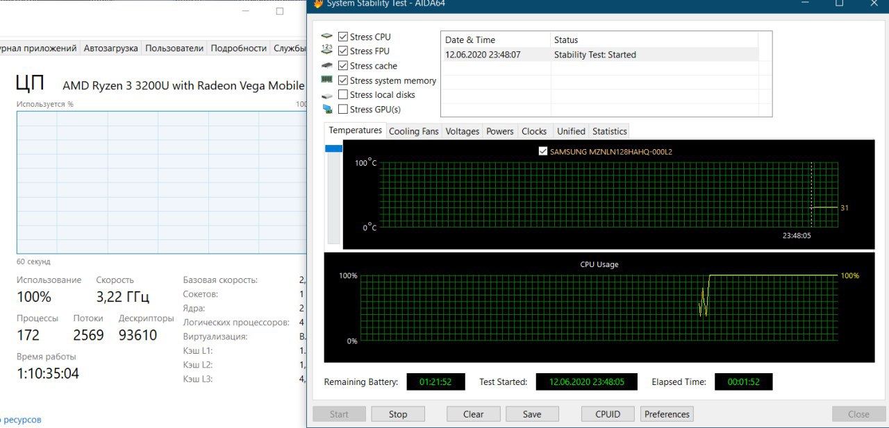Click Test Started 12.06.2020 23:48:05 field
889x428 pixels.
(587, 382)
